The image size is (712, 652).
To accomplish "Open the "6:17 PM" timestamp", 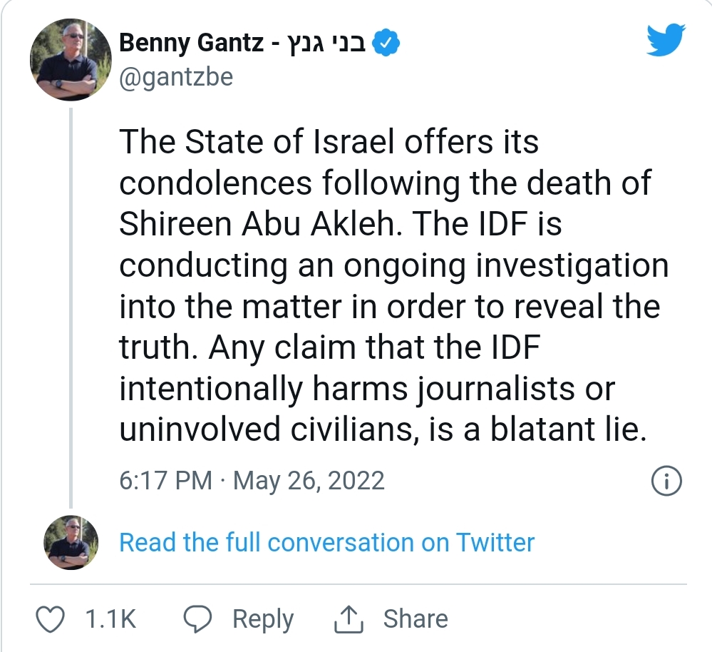I will click(165, 481).
